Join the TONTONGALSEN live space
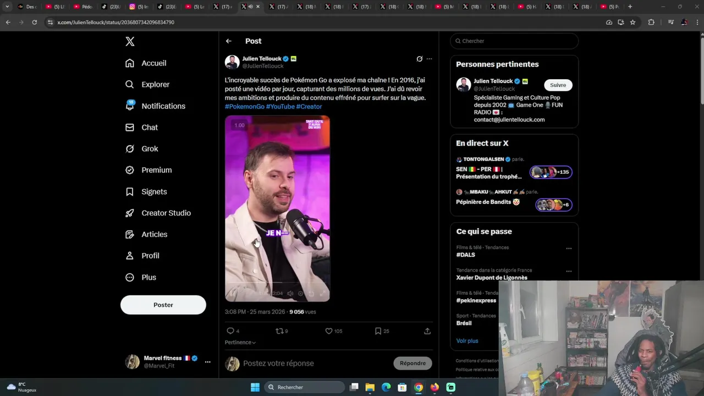 (514, 168)
